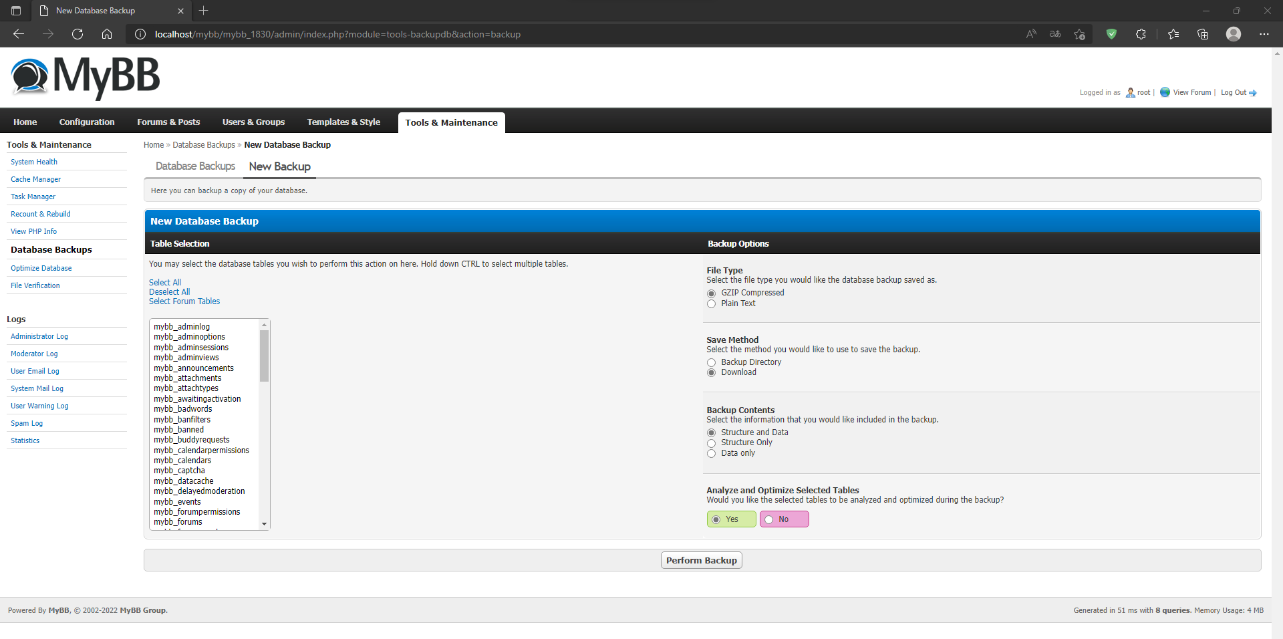
Task: Open the Templates & Style menu
Action: point(343,122)
